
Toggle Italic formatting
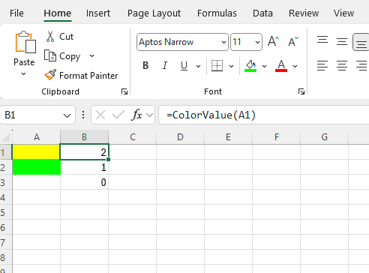[165, 66]
